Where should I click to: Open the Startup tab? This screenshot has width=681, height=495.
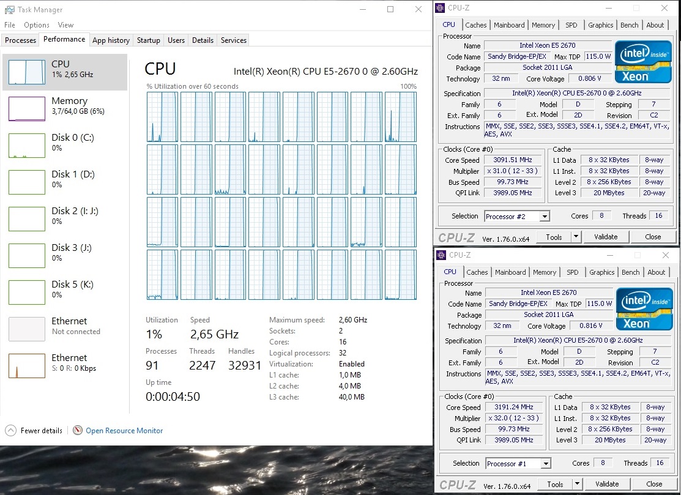coord(149,40)
